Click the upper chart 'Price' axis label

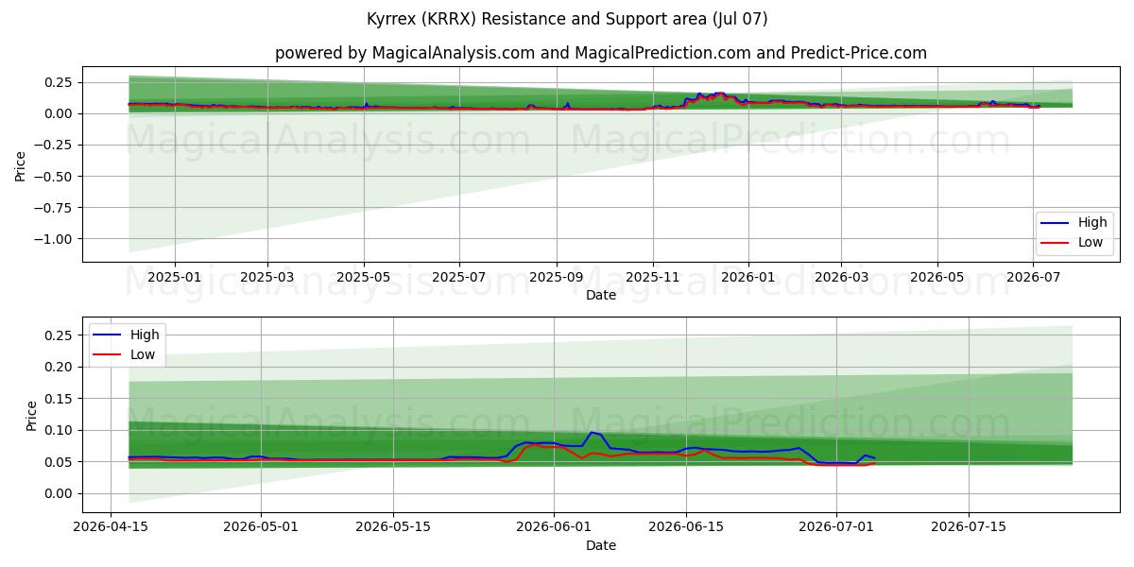21,163
